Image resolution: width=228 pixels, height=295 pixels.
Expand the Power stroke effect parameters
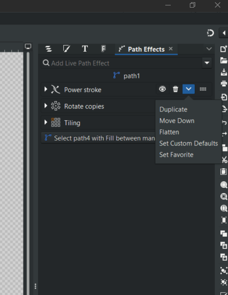tap(46, 89)
